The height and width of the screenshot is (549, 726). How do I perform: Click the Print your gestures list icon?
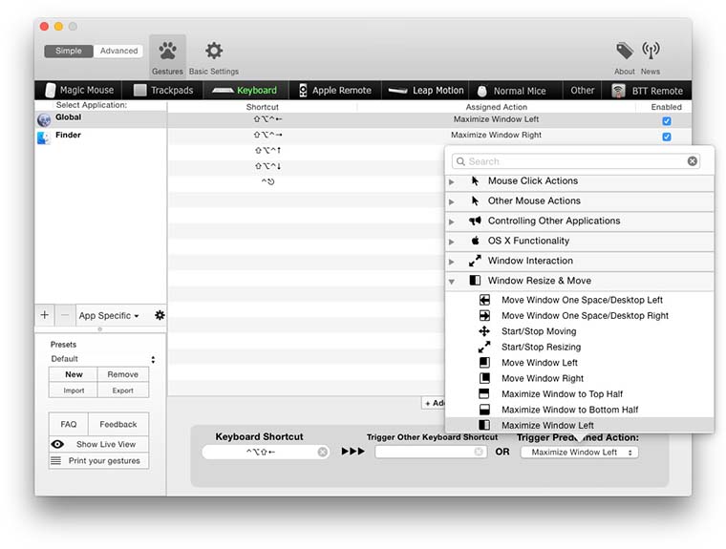(x=56, y=460)
